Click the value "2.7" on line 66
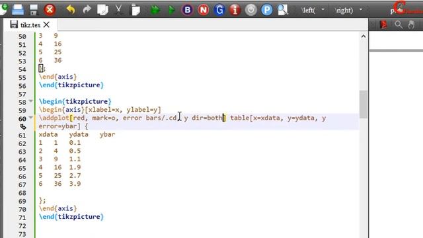The image size is (423, 238). (75, 175)
